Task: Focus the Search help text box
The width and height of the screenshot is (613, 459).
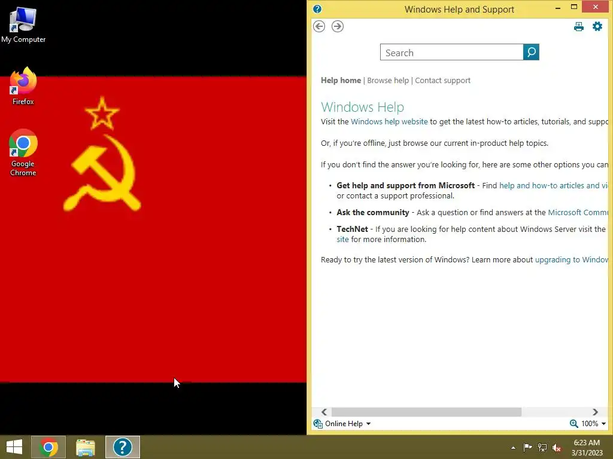Action: click(451, 53)
